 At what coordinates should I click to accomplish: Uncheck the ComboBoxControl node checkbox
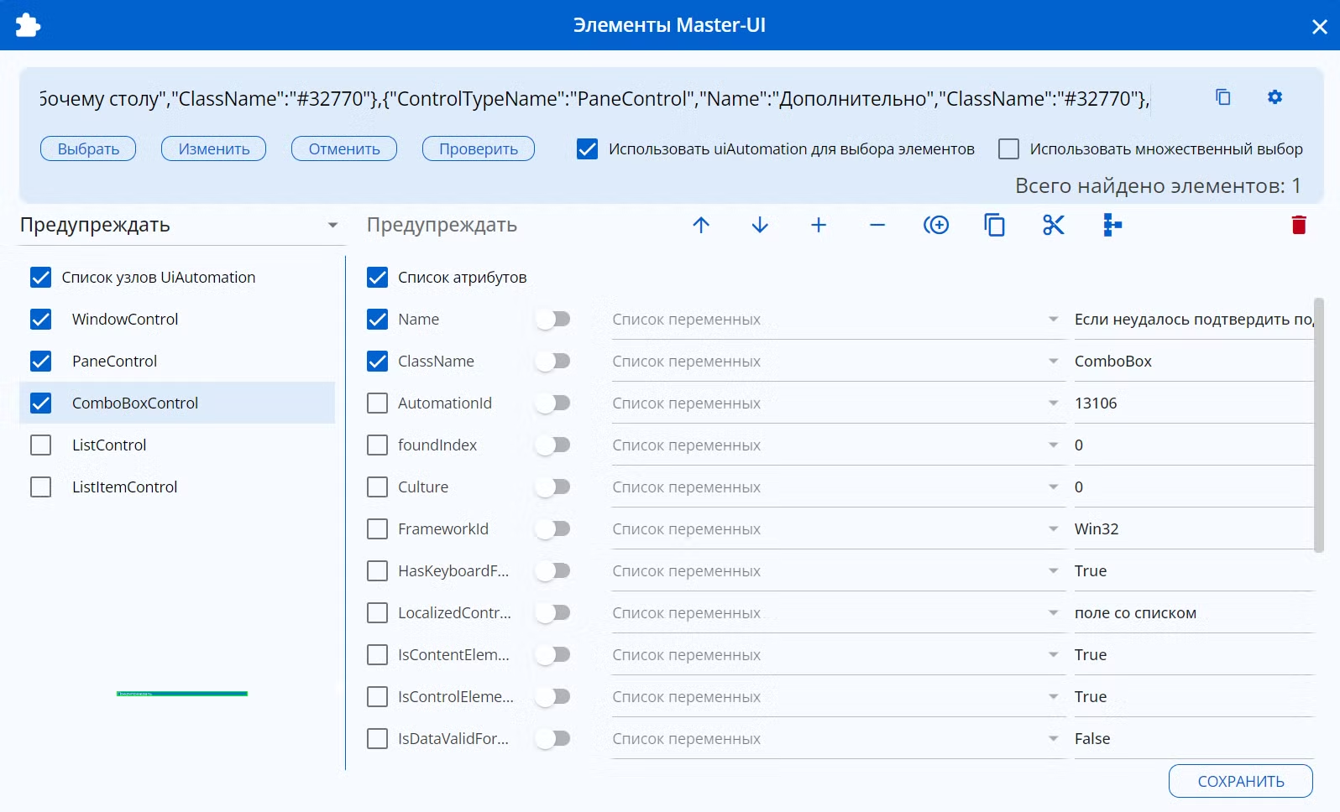tap(40, 403)
